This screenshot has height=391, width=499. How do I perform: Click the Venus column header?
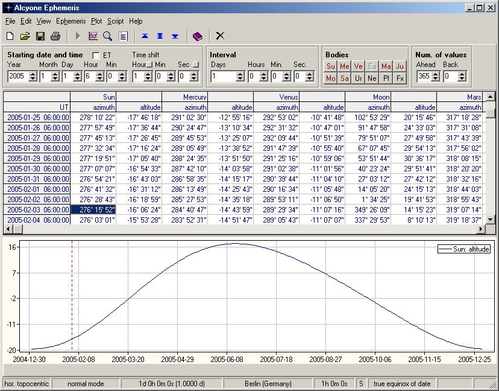click(x=276, y=97)
